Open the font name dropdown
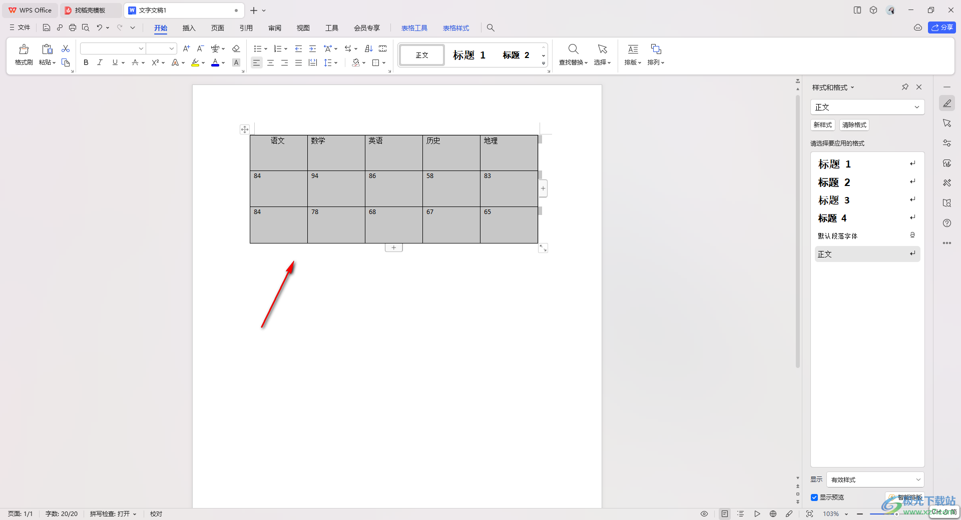 click(x=141, y=48)
